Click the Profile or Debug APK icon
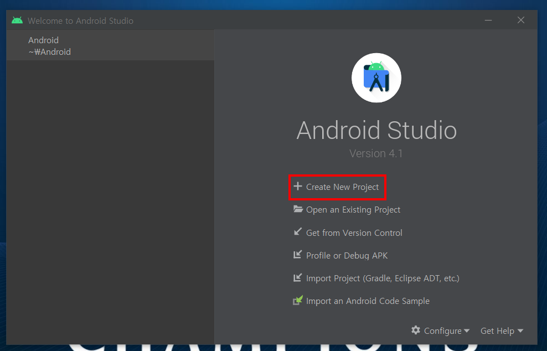 tap(297, 255)
